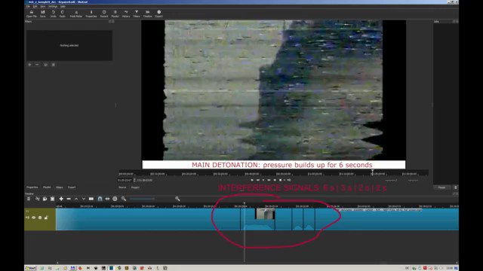Click the timeline horizontal scrollbar

[257, 263]
